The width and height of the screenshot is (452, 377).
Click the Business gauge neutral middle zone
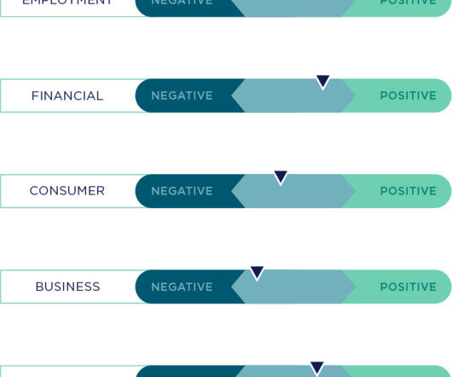pyautogui.click(x=293, y=287)
